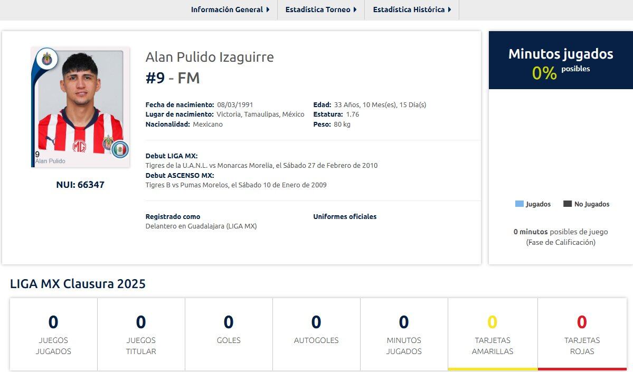Expand the arrow next to Estadística Torneo
This screenshot has width=633, height=372.
pyautogui.click(x=355, y=9)
